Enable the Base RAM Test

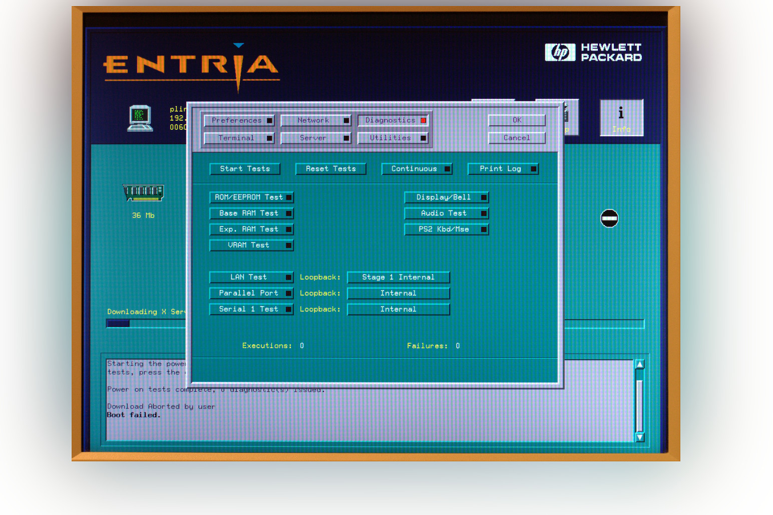pos(251,213)
